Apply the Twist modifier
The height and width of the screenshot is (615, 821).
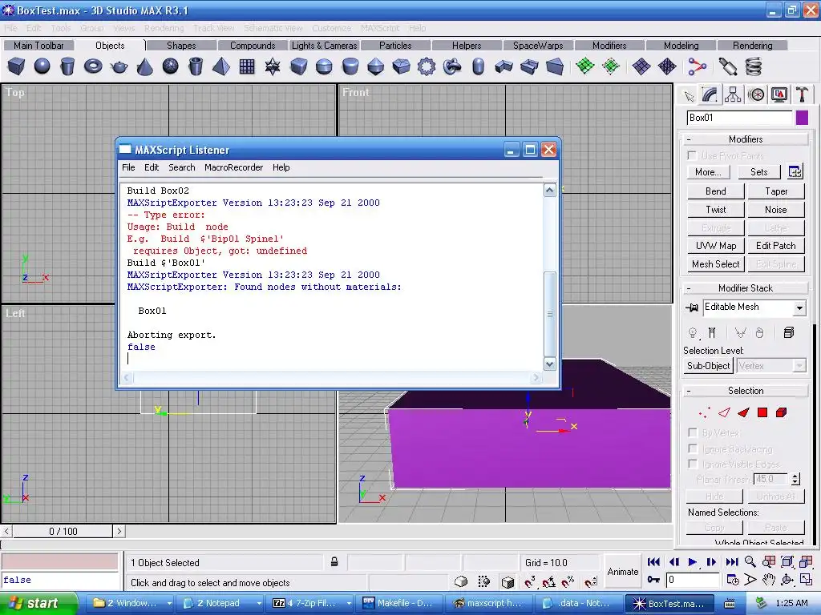(x=715, y=210)
